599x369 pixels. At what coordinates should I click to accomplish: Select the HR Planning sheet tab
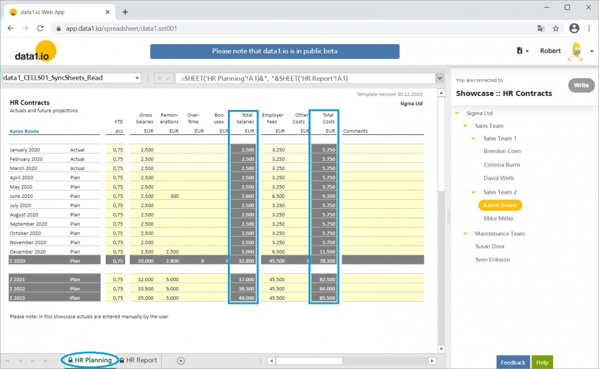[x=90, y=360]
